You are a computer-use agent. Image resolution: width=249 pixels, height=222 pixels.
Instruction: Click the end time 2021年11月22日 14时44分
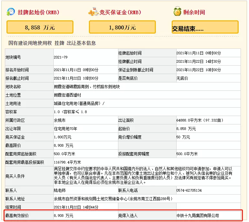coord(76,207)
